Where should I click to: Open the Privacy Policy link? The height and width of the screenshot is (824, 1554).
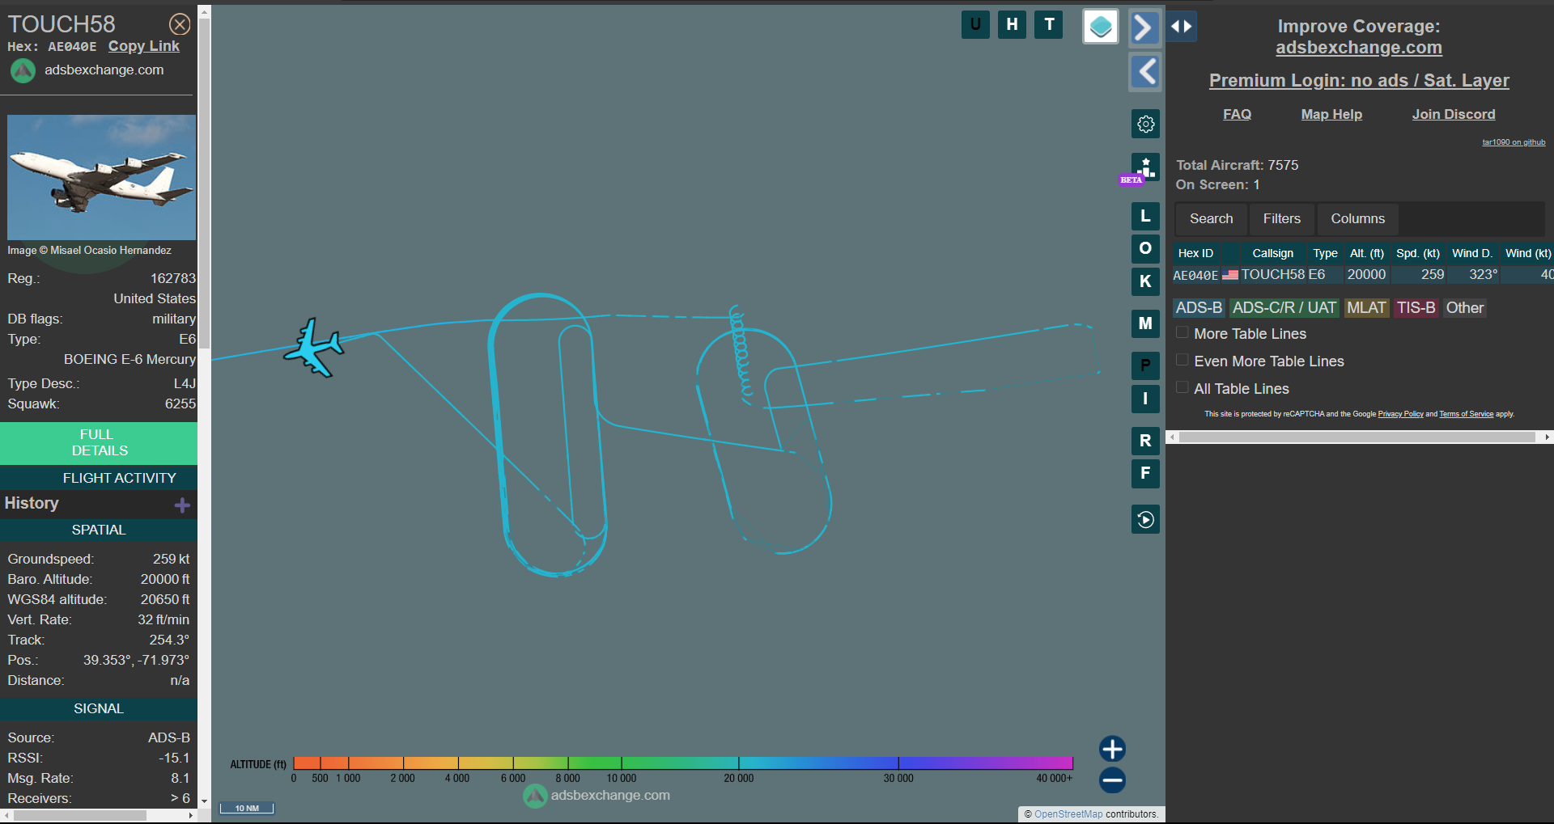click(1400, 414)
